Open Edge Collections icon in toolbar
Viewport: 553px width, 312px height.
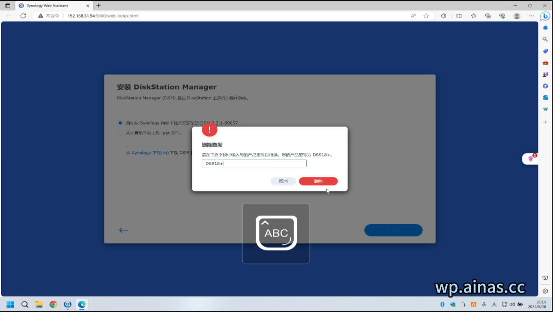pyautogui.click(x=488, y=16)
